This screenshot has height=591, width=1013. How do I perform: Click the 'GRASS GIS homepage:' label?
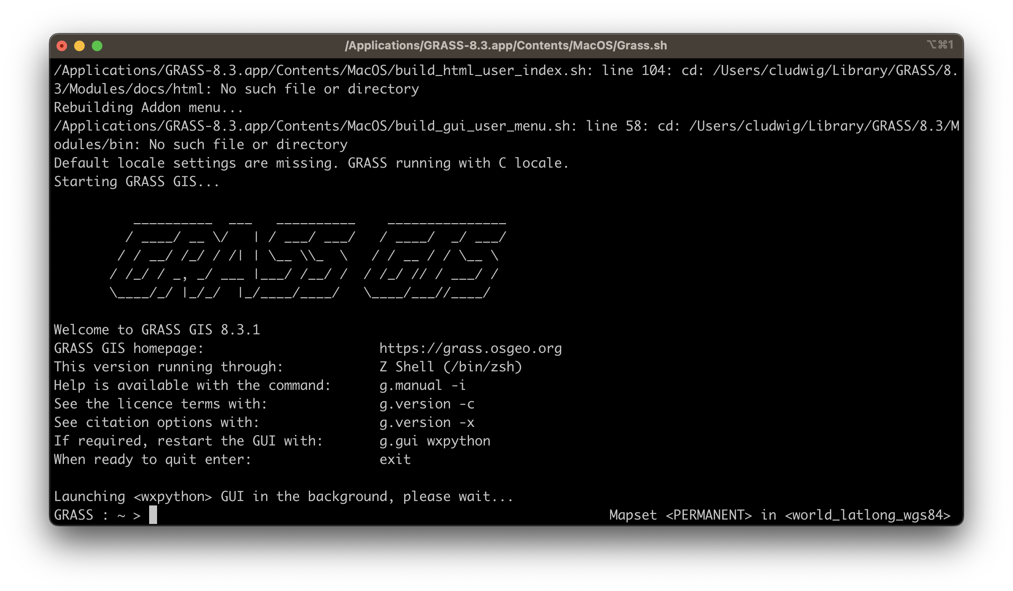[128, 348]
